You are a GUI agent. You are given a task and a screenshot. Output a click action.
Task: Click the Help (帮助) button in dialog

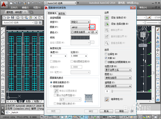[121, 111]
